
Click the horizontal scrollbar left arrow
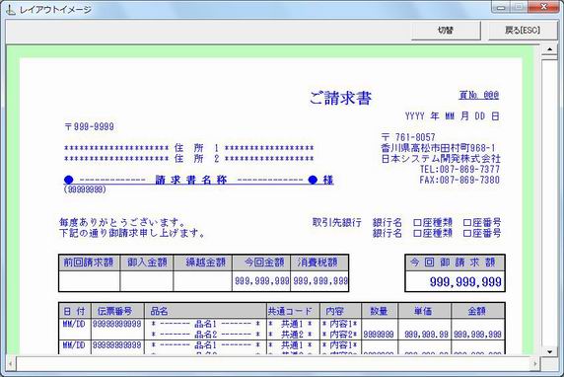(11, 364)
